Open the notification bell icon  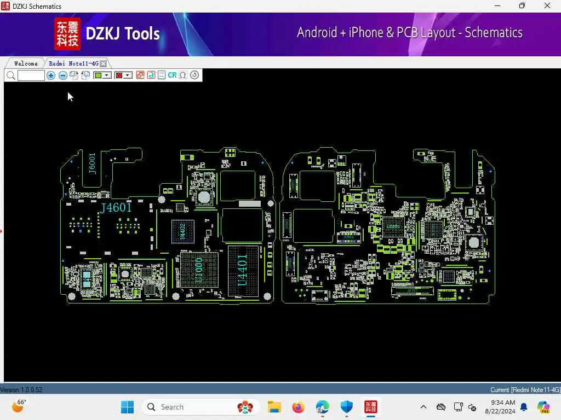pyautogui.click(x=524, y=407)
